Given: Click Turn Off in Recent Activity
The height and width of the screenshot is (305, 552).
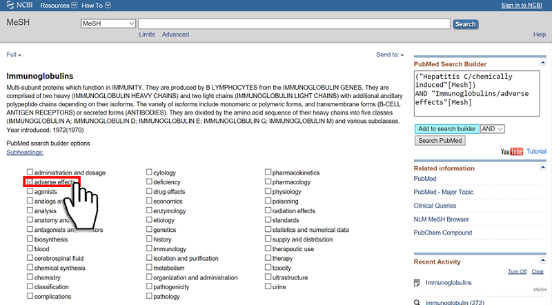Looking at the screenshot, I should 517,272.
